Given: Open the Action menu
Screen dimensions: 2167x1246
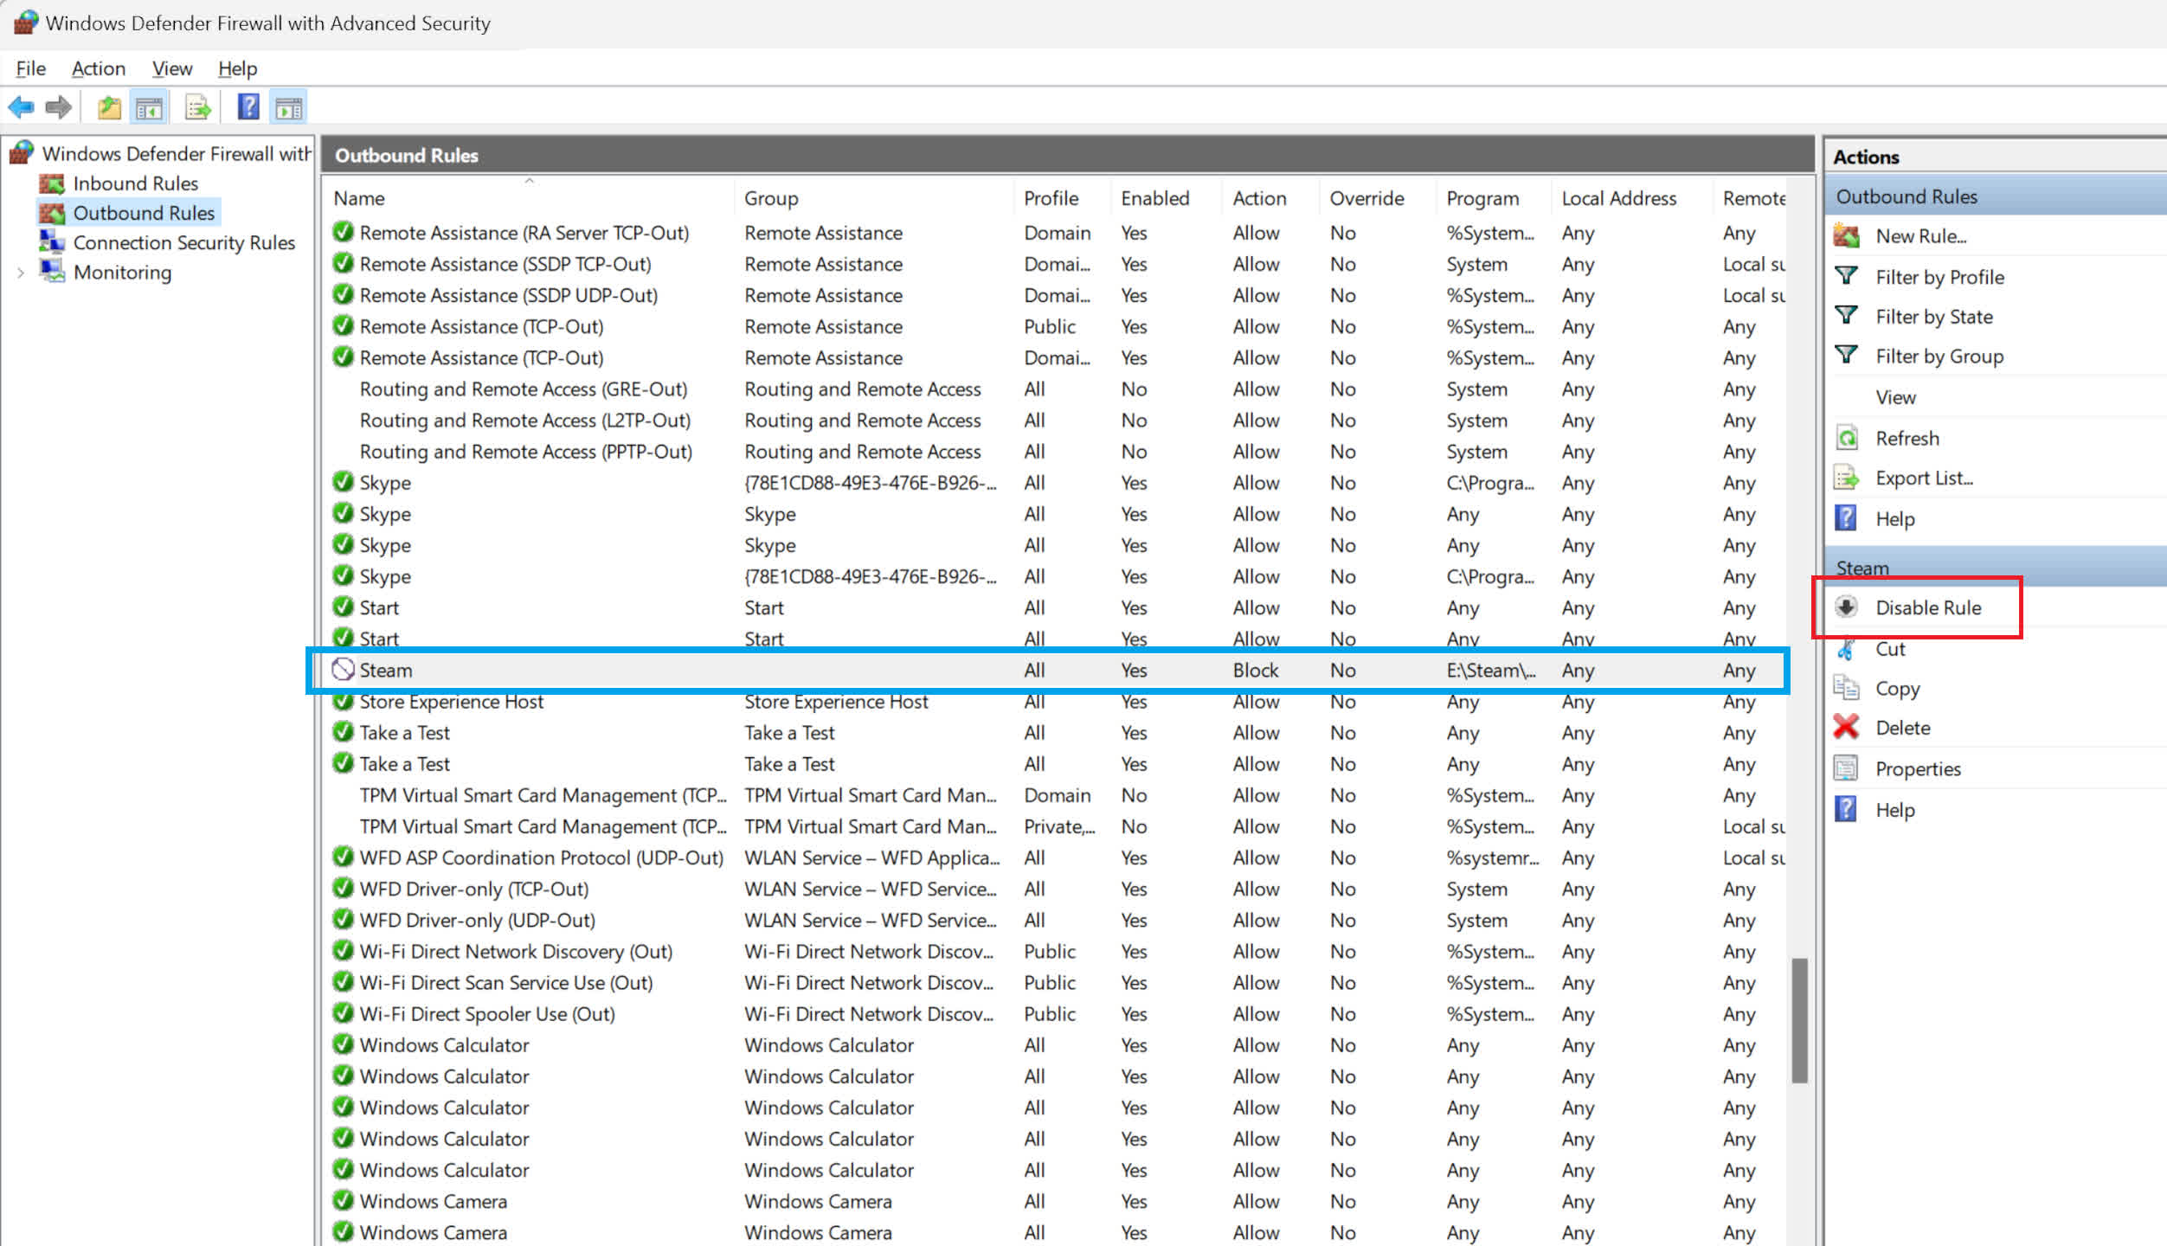Looking at the screenshot, I should (x=98, y=68).
